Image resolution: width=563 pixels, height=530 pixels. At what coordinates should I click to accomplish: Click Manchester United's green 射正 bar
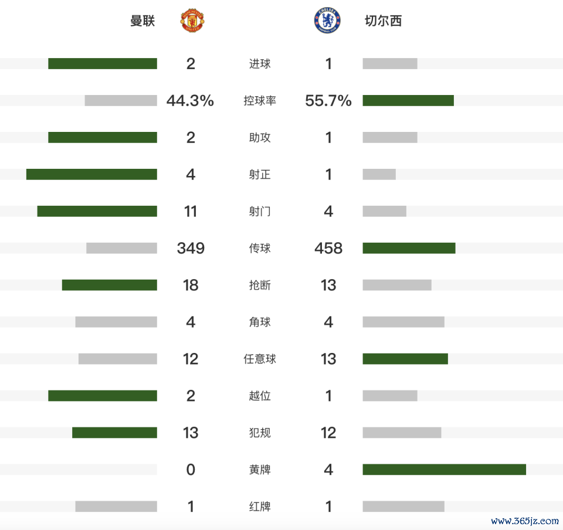pos(91,174)
